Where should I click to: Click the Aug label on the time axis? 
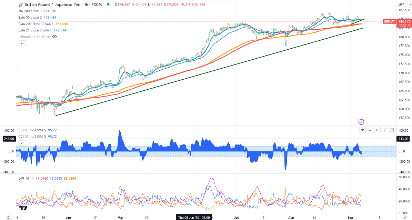(291, 218)
